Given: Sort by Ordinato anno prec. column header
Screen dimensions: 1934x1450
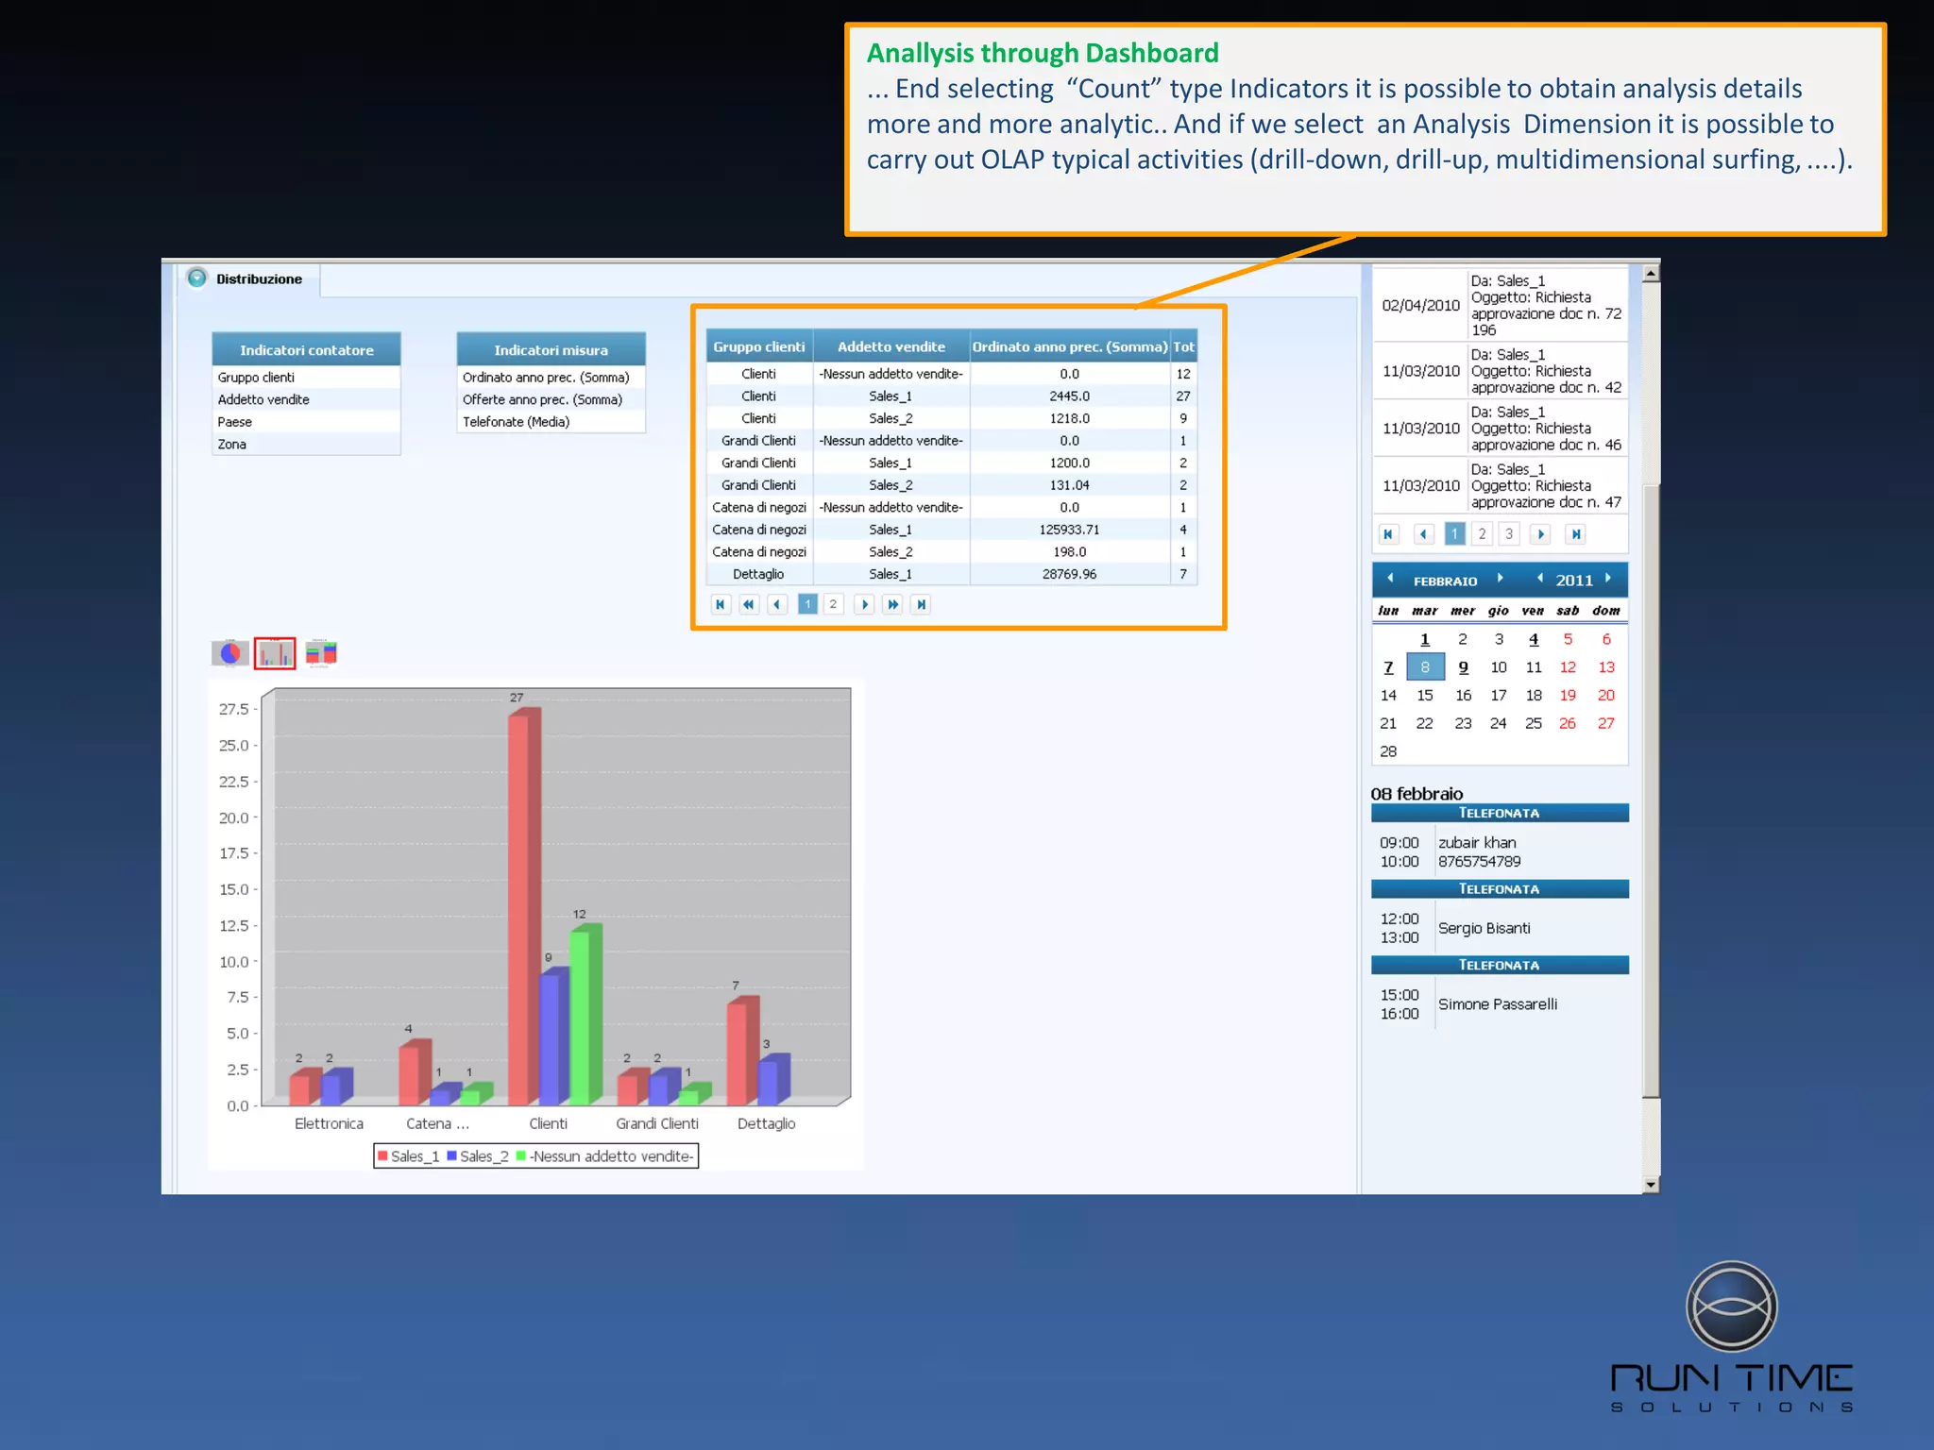Looking at the screenshot, I should coord(1070,346).
